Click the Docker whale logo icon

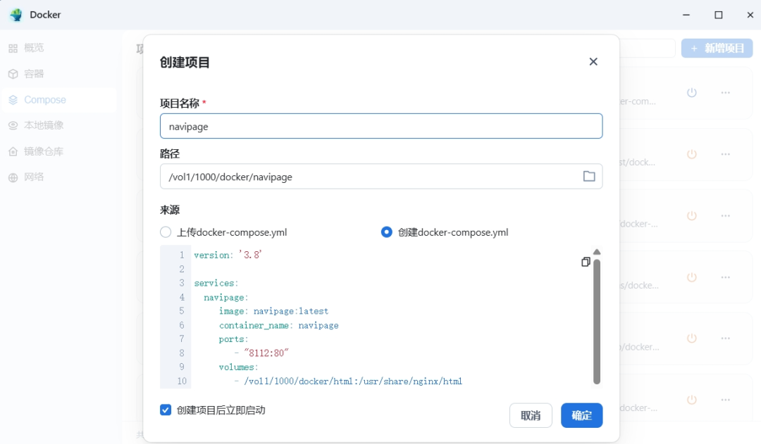pos(16,15)
